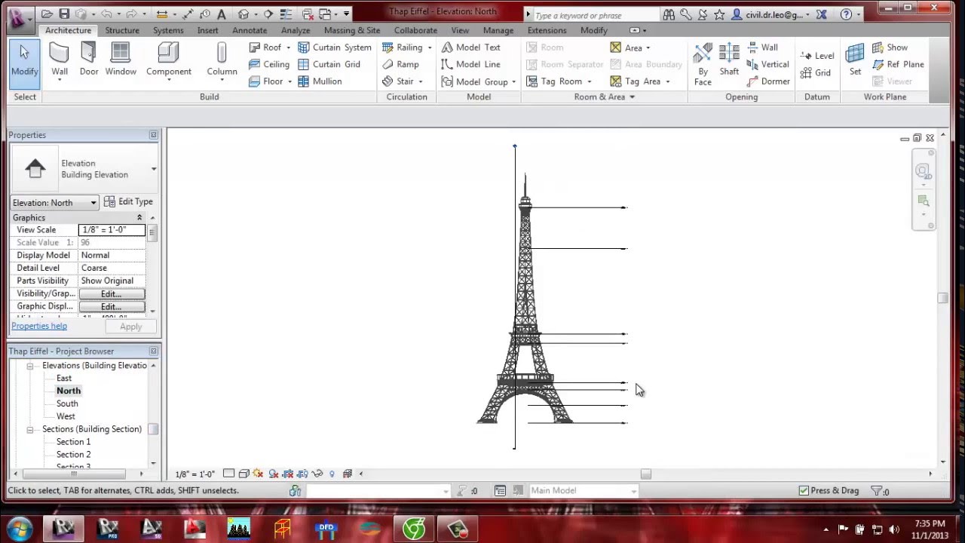Open the Properties help link

[x=39, y=326]
